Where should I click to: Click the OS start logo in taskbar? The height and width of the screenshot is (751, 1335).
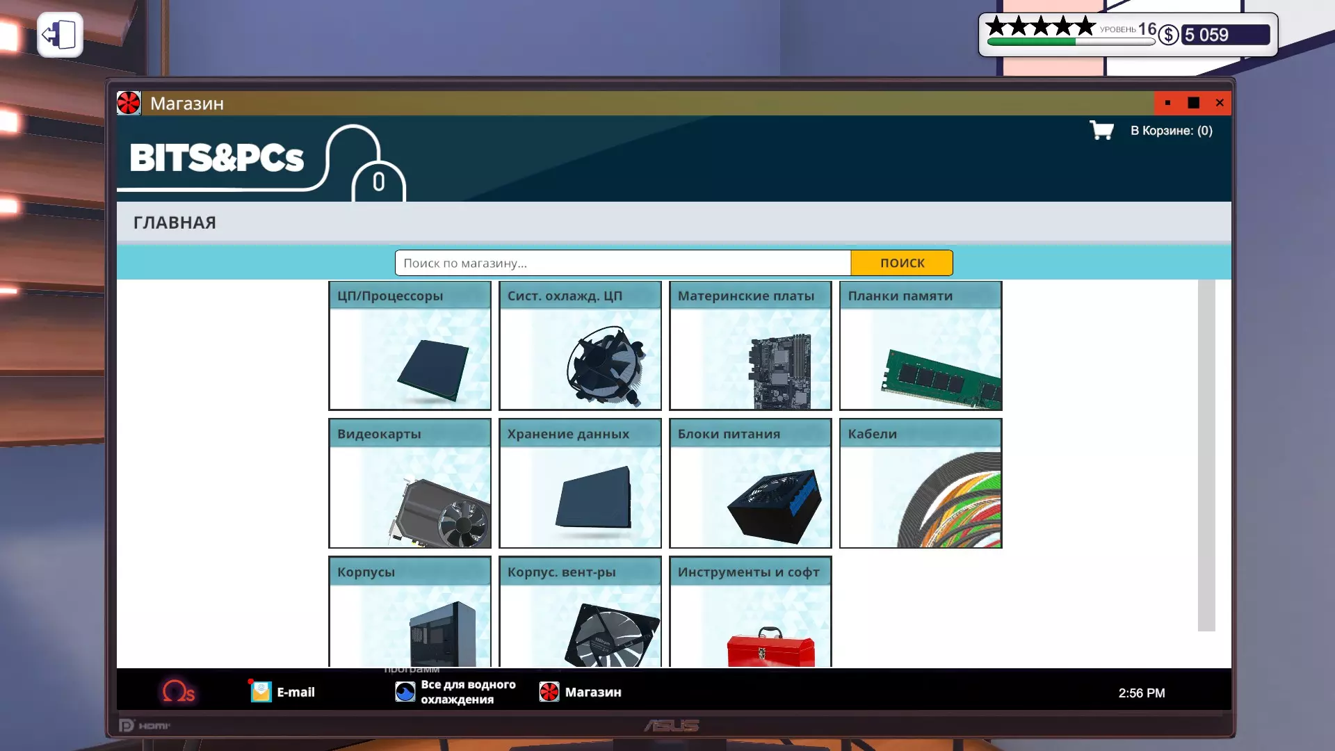point(178,692)
